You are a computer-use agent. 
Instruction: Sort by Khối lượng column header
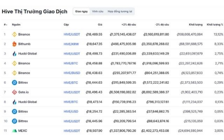[196, 25]
